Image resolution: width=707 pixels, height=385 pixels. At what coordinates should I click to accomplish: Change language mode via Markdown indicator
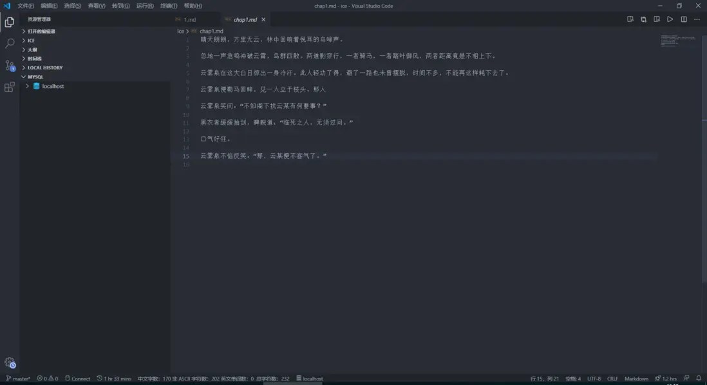pos(636,379)
